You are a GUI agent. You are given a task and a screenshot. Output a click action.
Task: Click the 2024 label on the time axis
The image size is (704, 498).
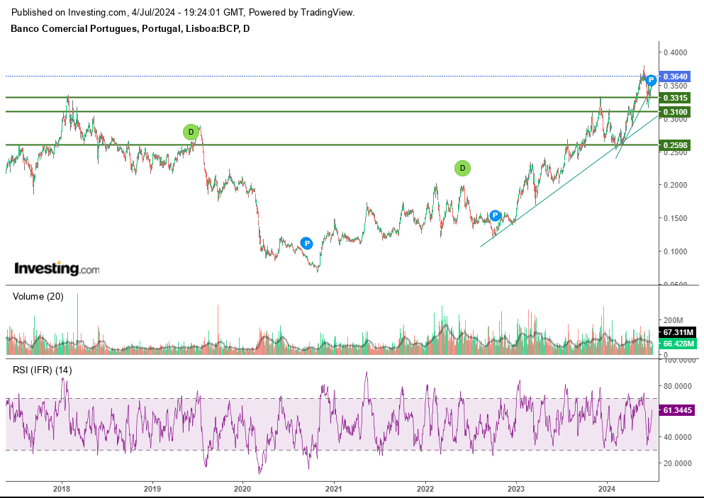pyautogui.click(x=607, y=489)
